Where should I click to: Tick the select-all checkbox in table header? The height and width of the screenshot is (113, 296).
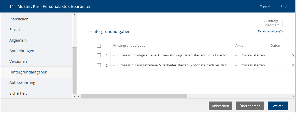click(98, 46)
